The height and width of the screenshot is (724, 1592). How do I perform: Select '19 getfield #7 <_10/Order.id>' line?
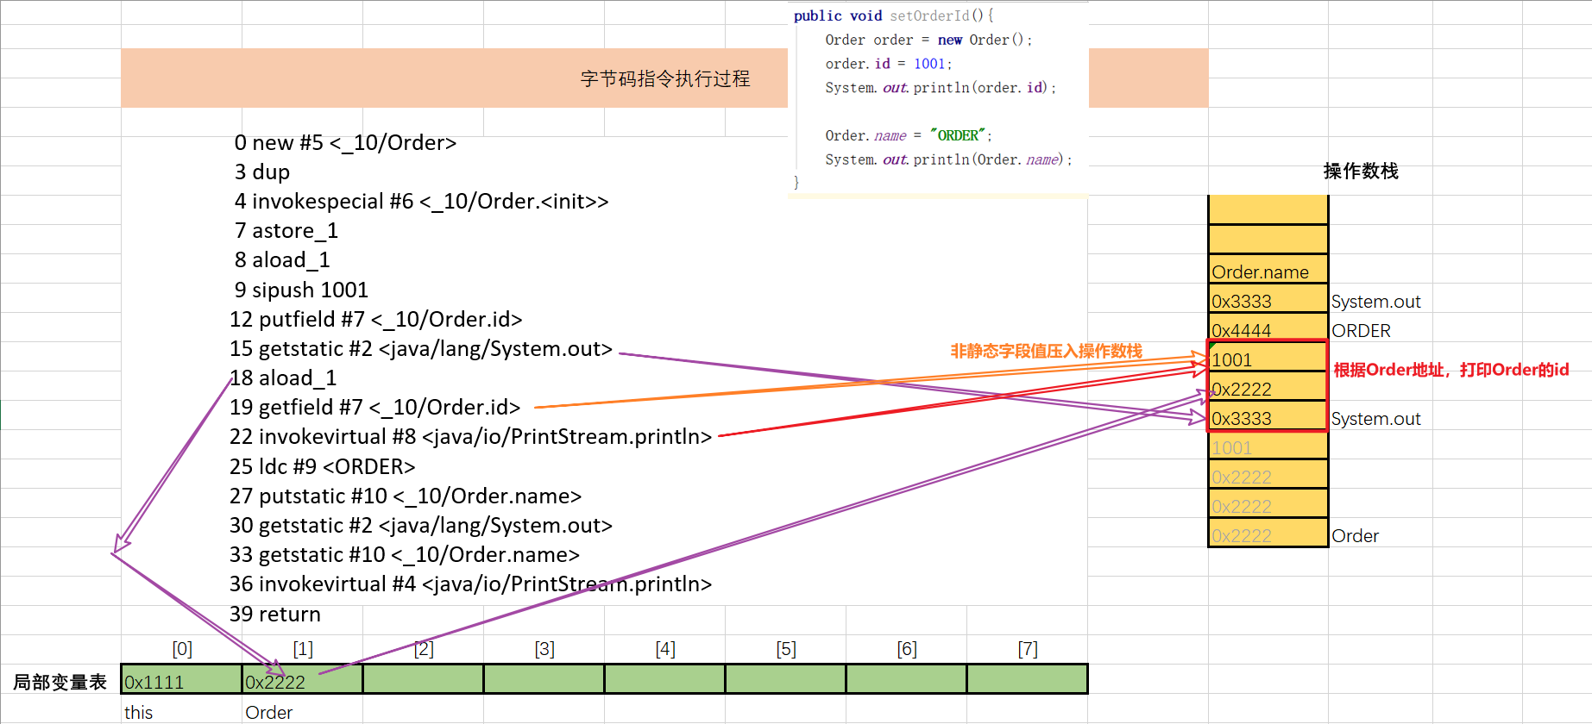375,408
